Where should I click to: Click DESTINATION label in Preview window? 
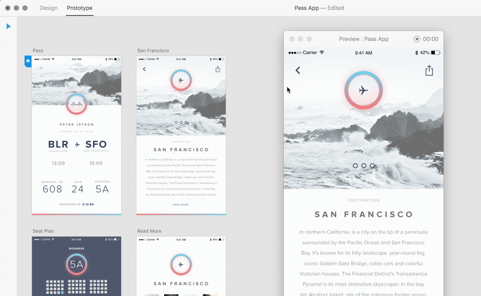point(364,200)
